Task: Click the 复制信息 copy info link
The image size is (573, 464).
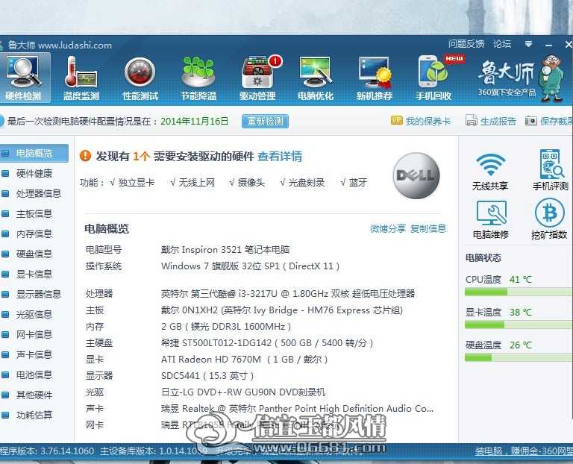Action: (428, 229)
